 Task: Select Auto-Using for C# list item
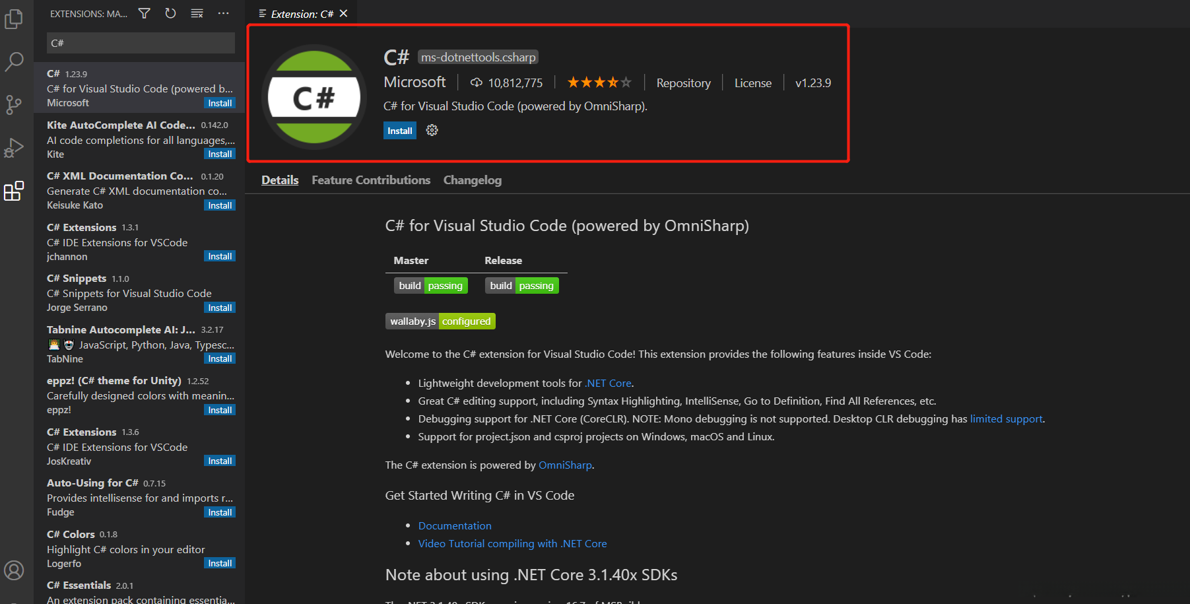[139, 497]
